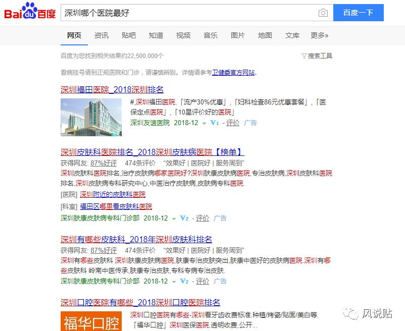Open result 深圳口腔医院有哪些_2018深圳口腔医院排名
405x331 pixels.
(140, 302)
